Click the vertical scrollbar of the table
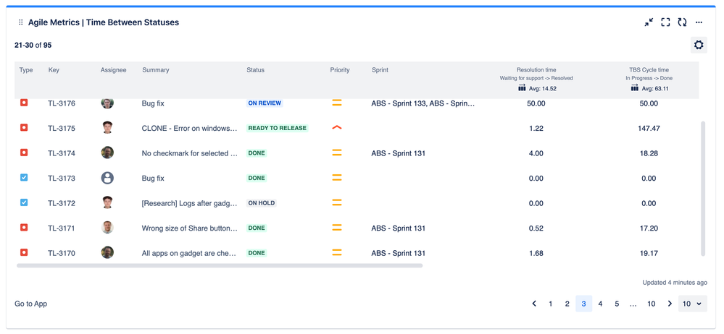This screenshot has width=724, height=334. [x=703, y=189]
